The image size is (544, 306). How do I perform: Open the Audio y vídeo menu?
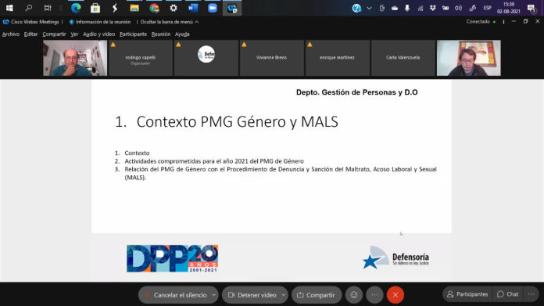click(x=99, y=34)
